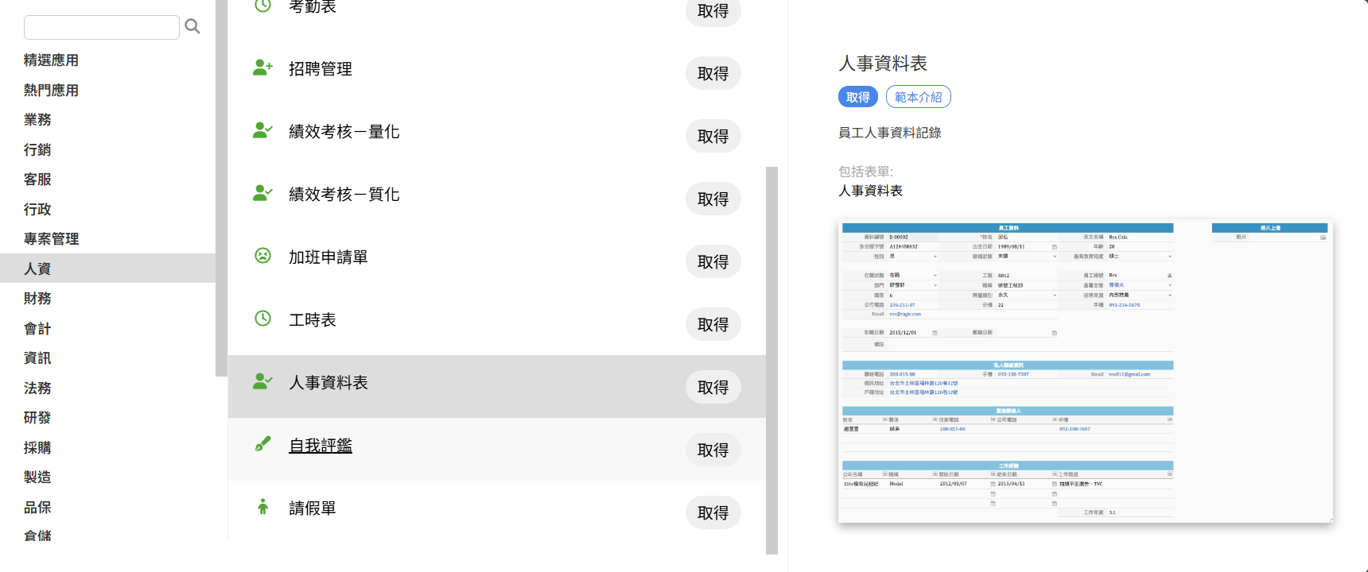
Task: Get the 請假單 template
Action: 713,513
